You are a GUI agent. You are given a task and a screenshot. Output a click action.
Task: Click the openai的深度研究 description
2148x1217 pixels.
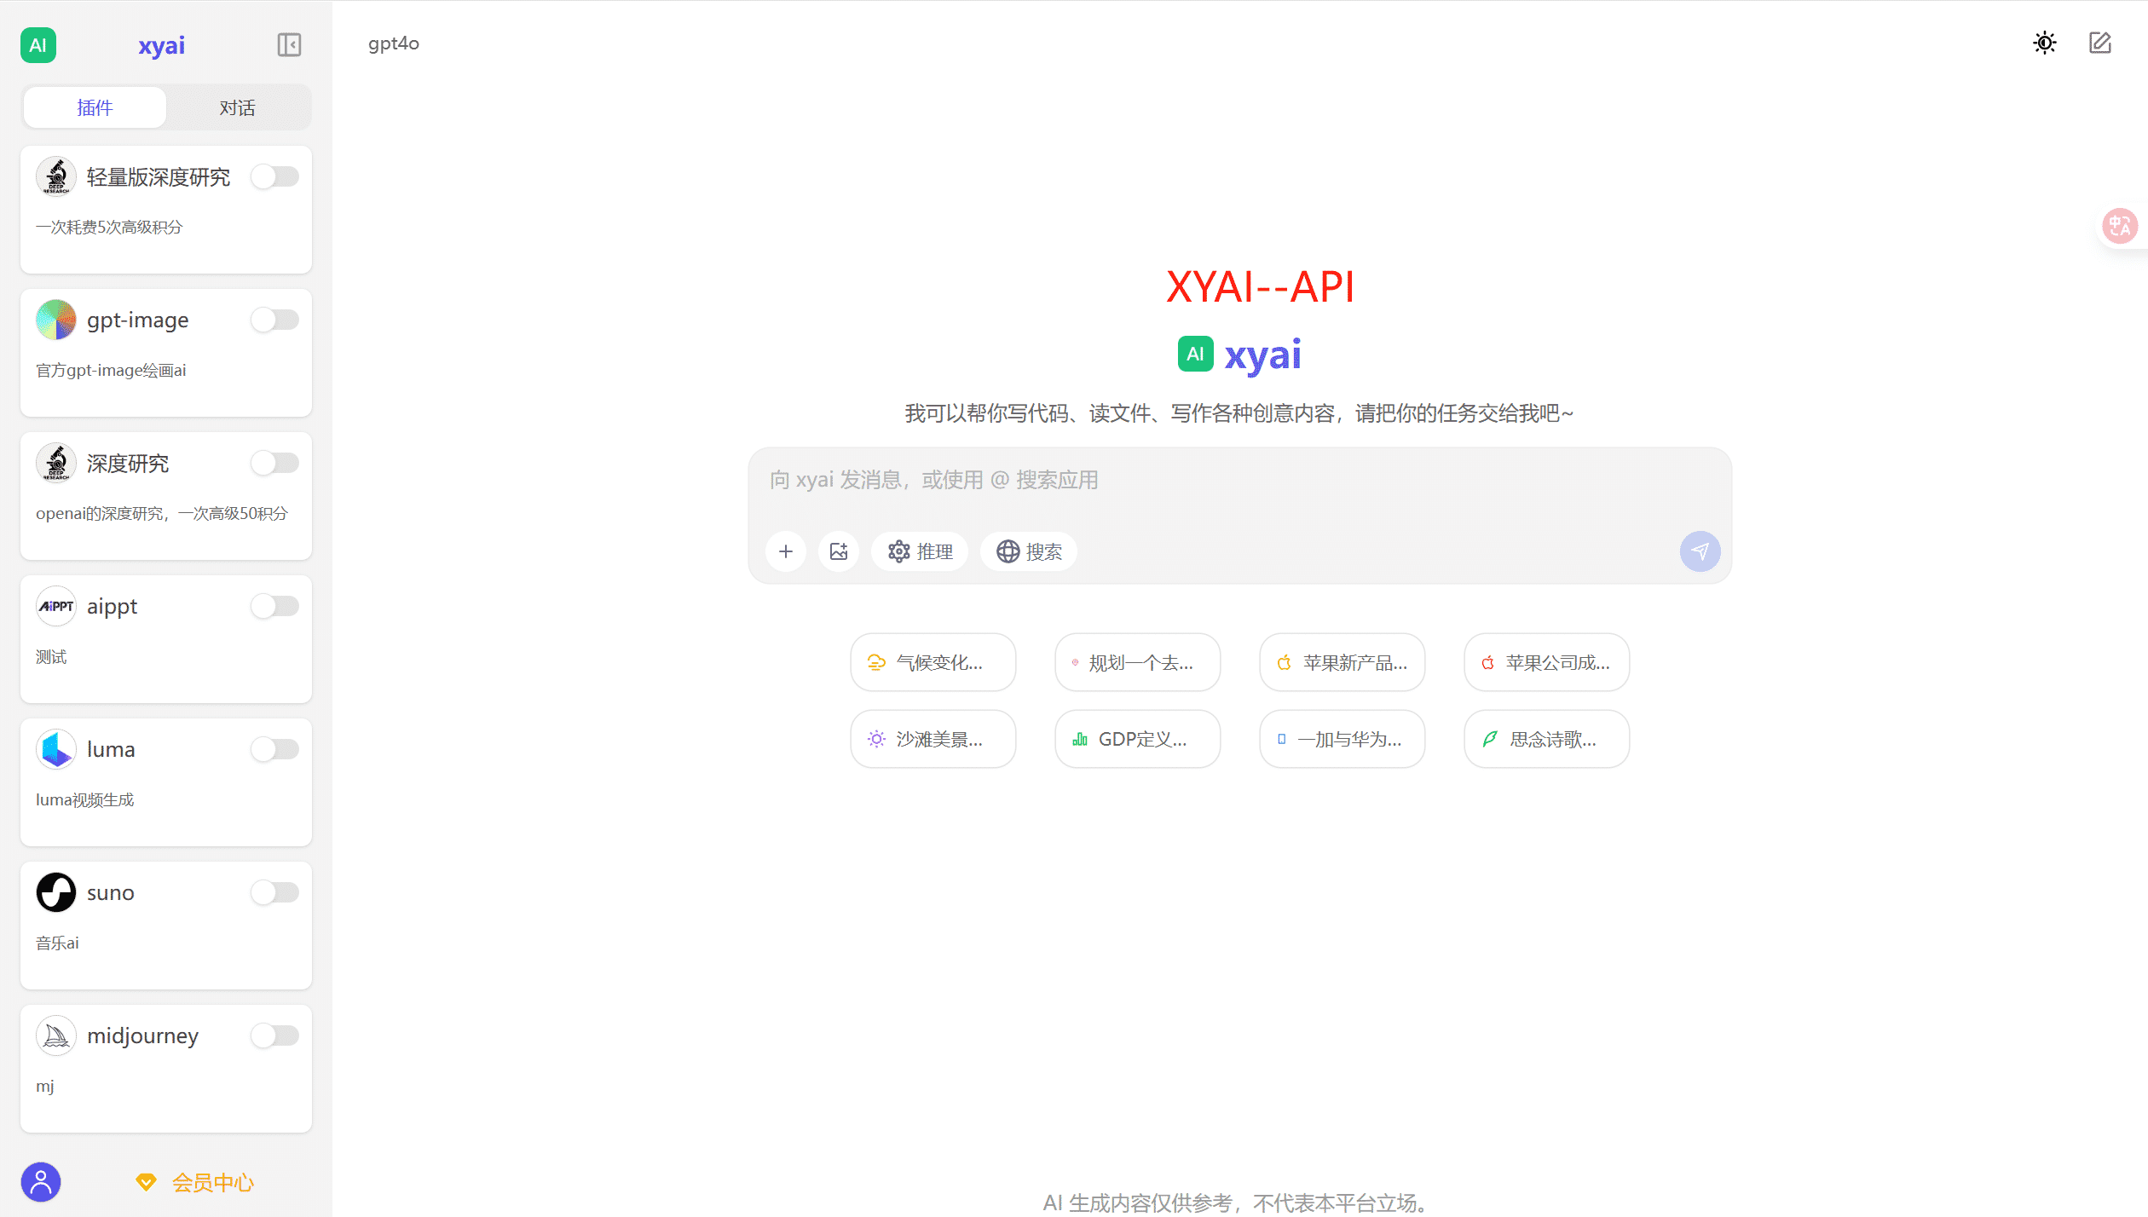coord(162,513)
